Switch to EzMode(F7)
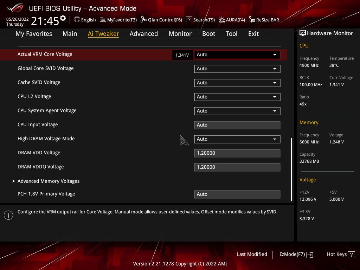This screenshot has width=360, height=270. [x=296, y=255]
